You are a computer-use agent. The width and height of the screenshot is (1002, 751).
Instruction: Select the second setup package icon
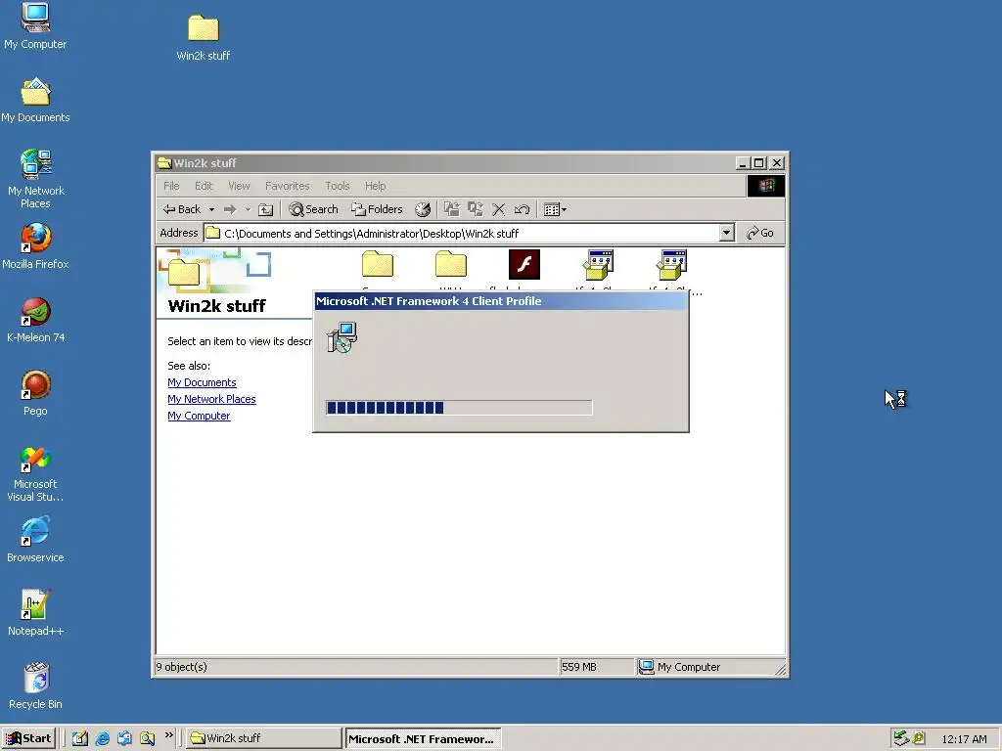pyautogui.click(x=672, y=264)
